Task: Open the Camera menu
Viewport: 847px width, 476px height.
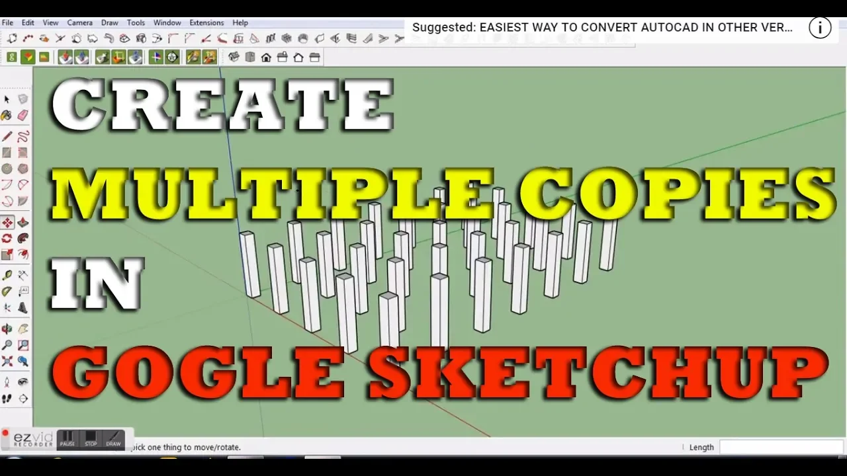Action: pyautogui.click(x=80, y=22)
